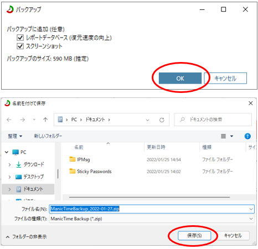The width and height of the screenshot is (258, 249).
Task: Click 新しいフォルダー toolbar item
Action: point(48,136)
